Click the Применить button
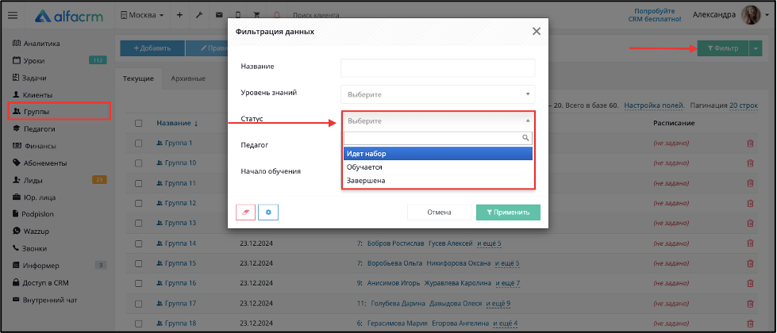The width and height of the screenshot is (777, 333). pyautogui.click(x=508, y=212)
